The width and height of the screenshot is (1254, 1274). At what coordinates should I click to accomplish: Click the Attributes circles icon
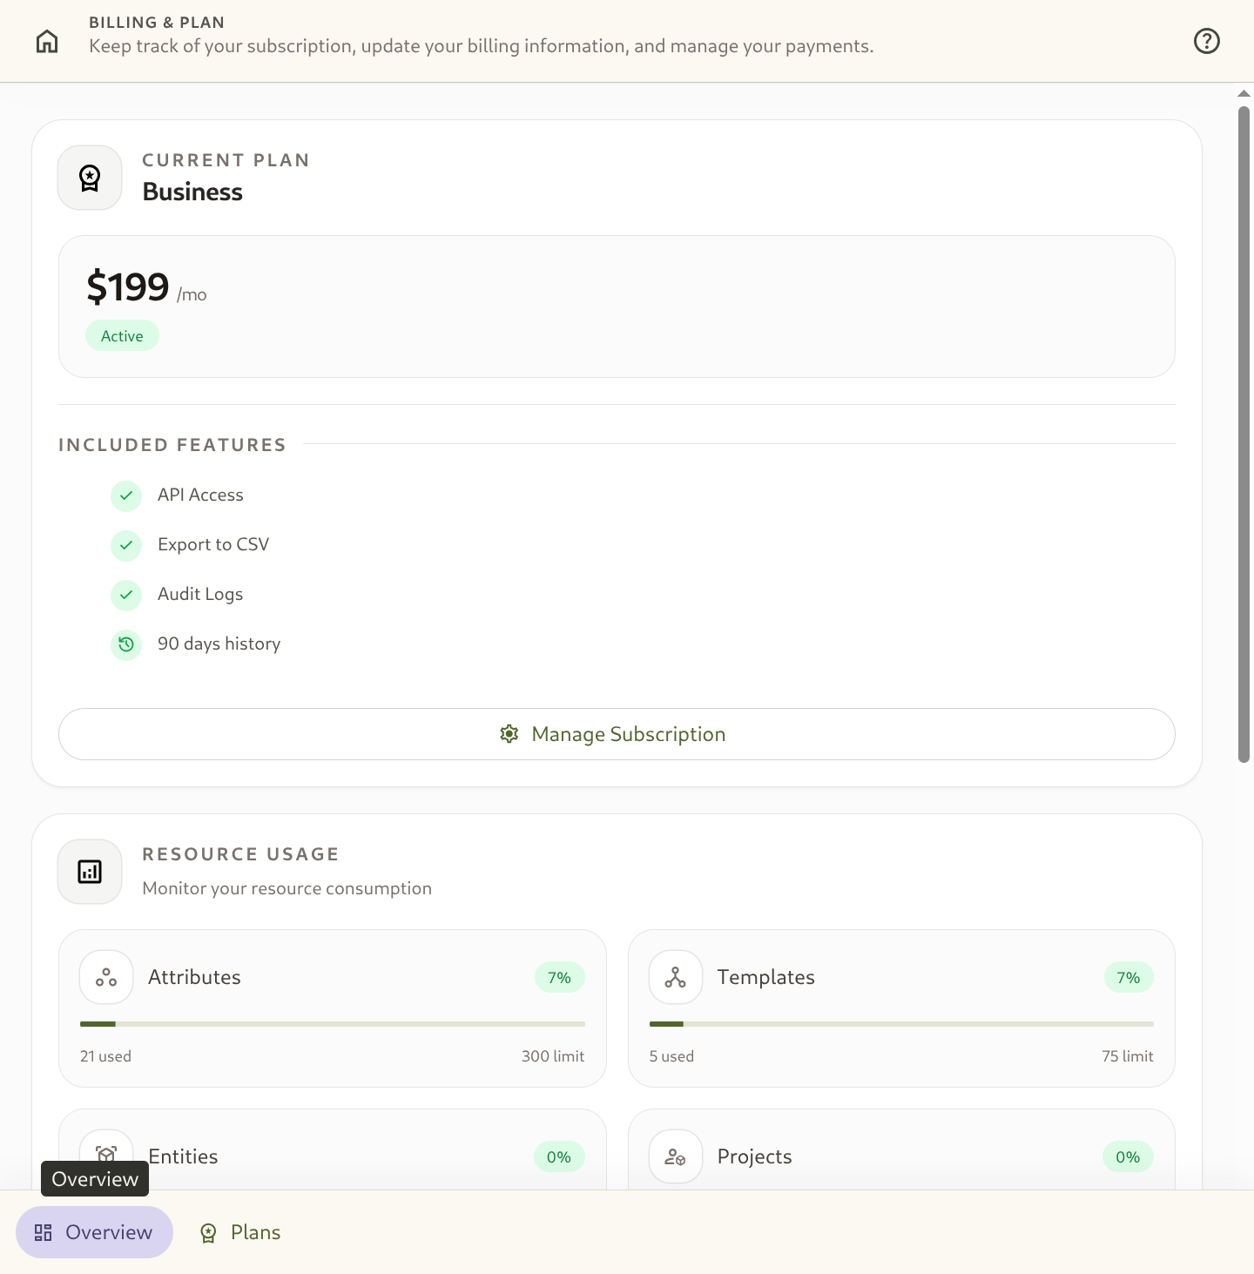point(106,977)
